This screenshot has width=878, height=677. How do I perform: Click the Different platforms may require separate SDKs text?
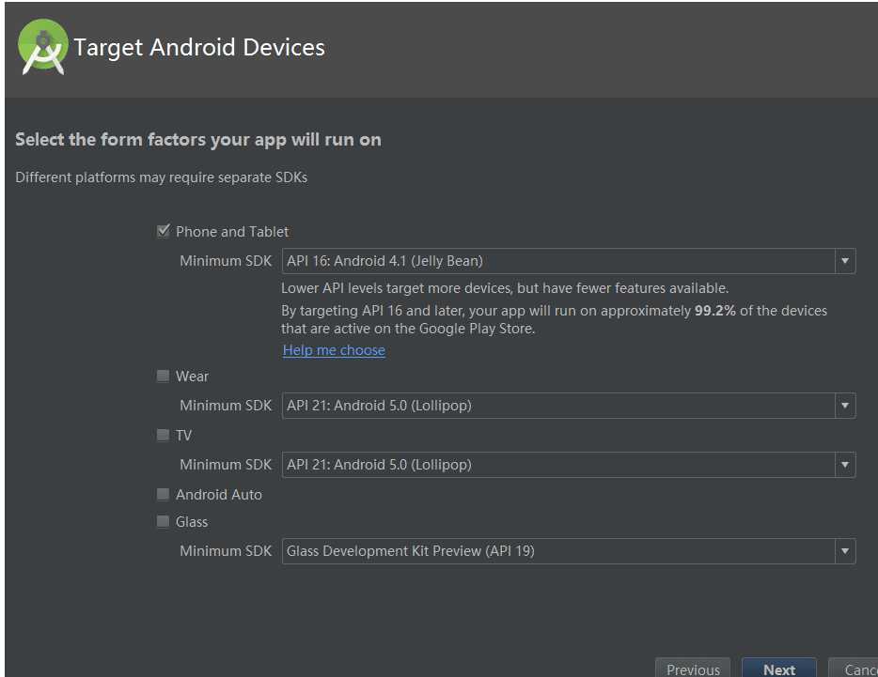[x=162, y=177]
